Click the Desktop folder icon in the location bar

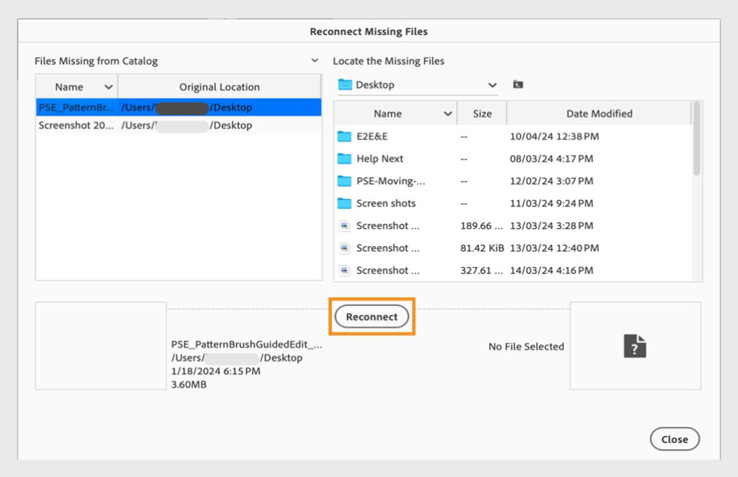pyautogui.click(x=345, y=85)
